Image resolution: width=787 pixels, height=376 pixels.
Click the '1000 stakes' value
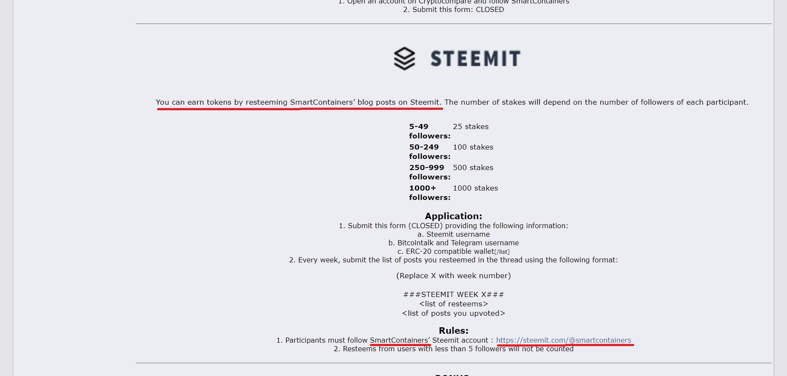[475, 188]
